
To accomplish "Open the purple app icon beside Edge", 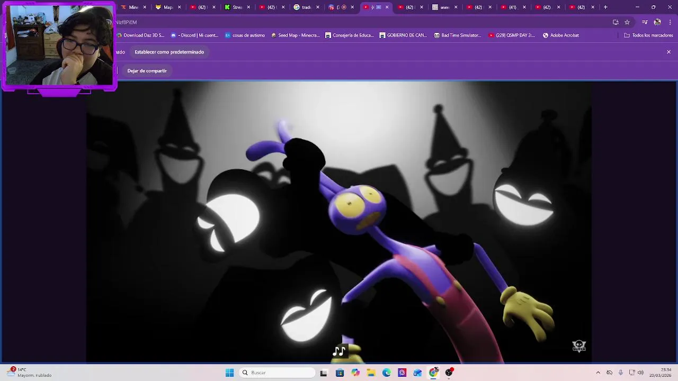I will click(402, 373).
